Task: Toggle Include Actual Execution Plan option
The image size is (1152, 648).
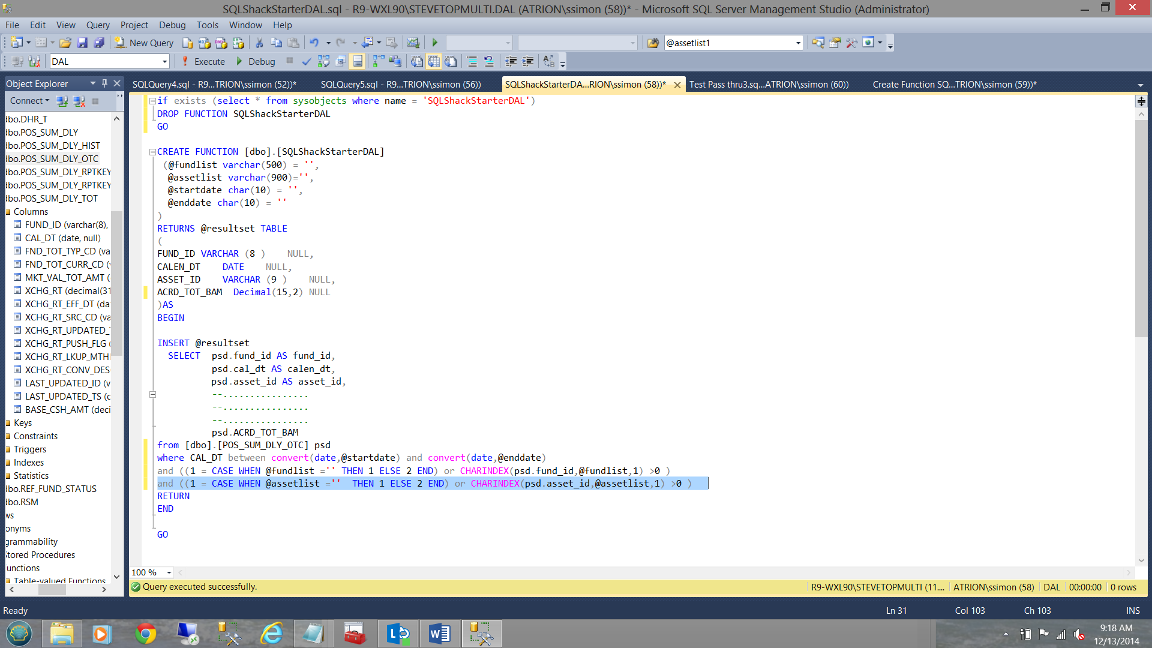Action: (378, 61)
